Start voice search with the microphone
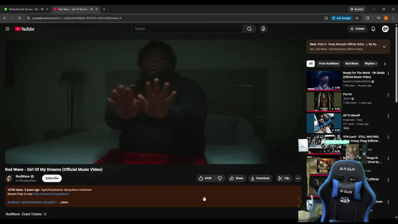Screen dimensions: 398x224 click(263, 29)
